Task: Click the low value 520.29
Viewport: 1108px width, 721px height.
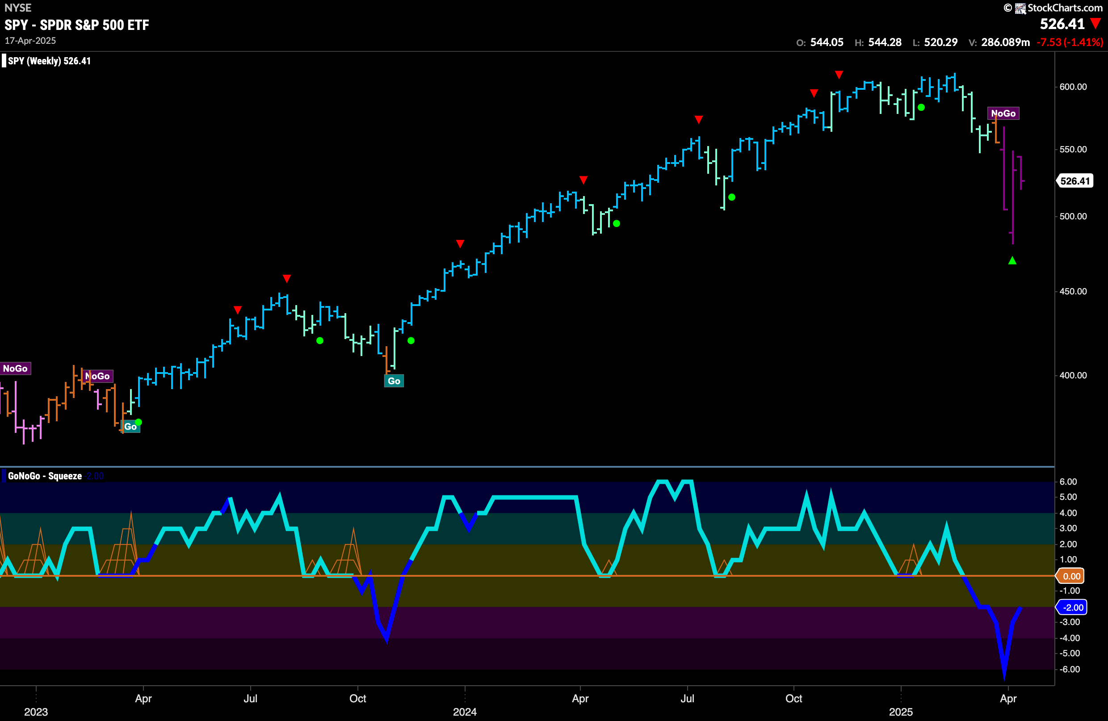Action: (940, 42)
